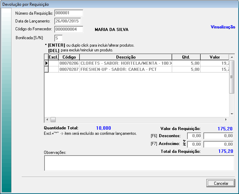Click the Valor column header
The width and height of the screenshot is (239, 194).
click(x=215, y=57)
